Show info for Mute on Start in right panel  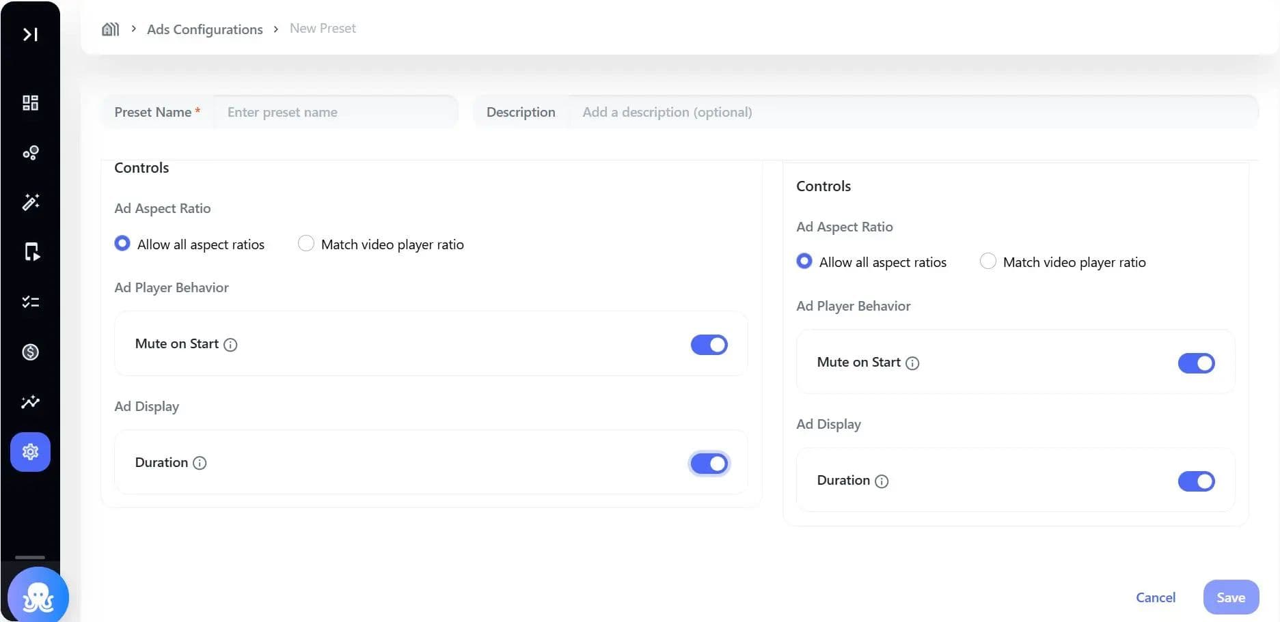pyautogui.click(x=912, y=363)
